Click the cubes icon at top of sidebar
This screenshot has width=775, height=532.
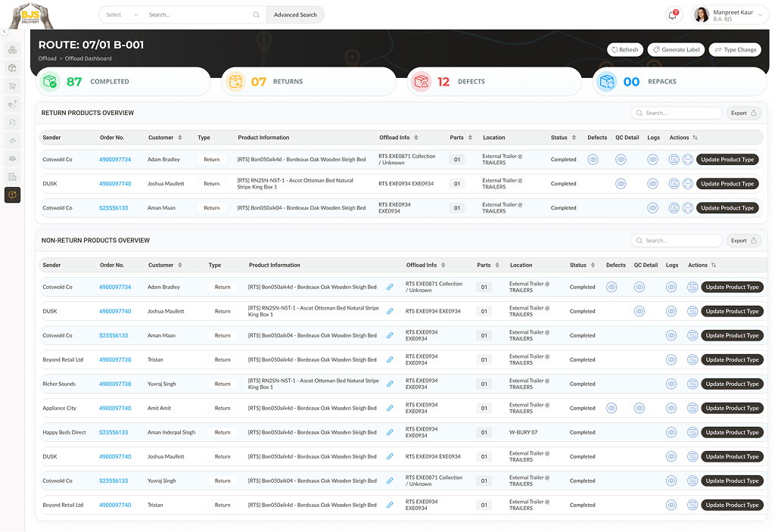click(12, 50)
